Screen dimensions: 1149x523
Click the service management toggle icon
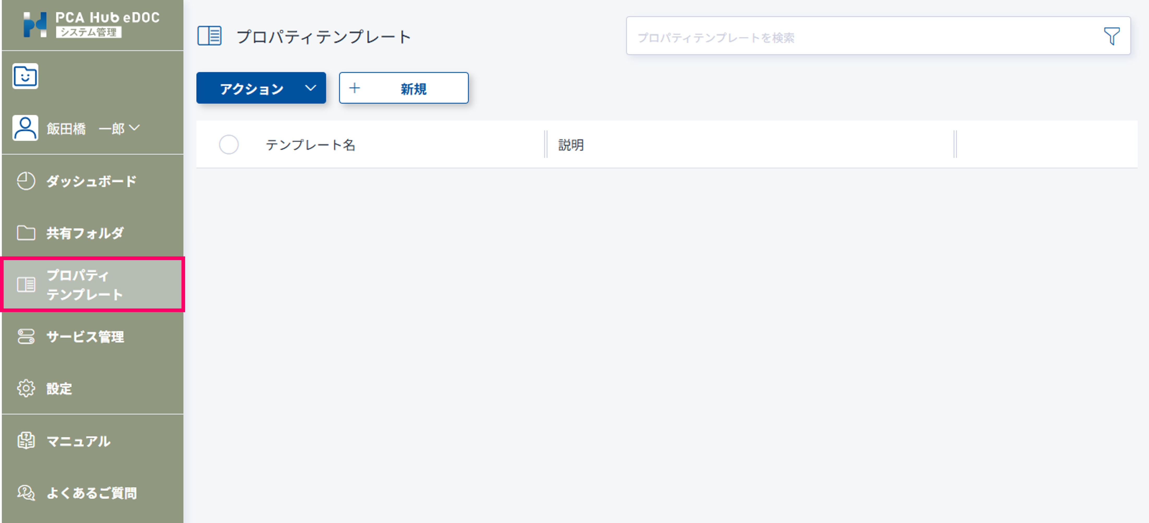coord(26,336)
